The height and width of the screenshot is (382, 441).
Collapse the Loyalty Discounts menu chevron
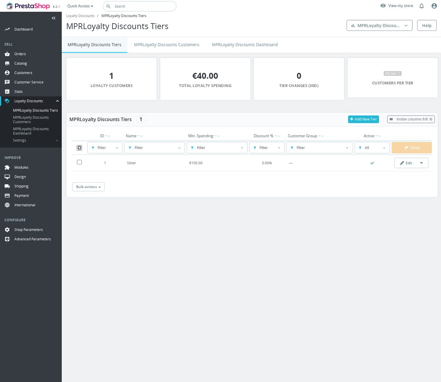pos(57,101)
